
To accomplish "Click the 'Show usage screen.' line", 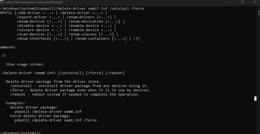I will pyautogui.click(x=25, y=64).
